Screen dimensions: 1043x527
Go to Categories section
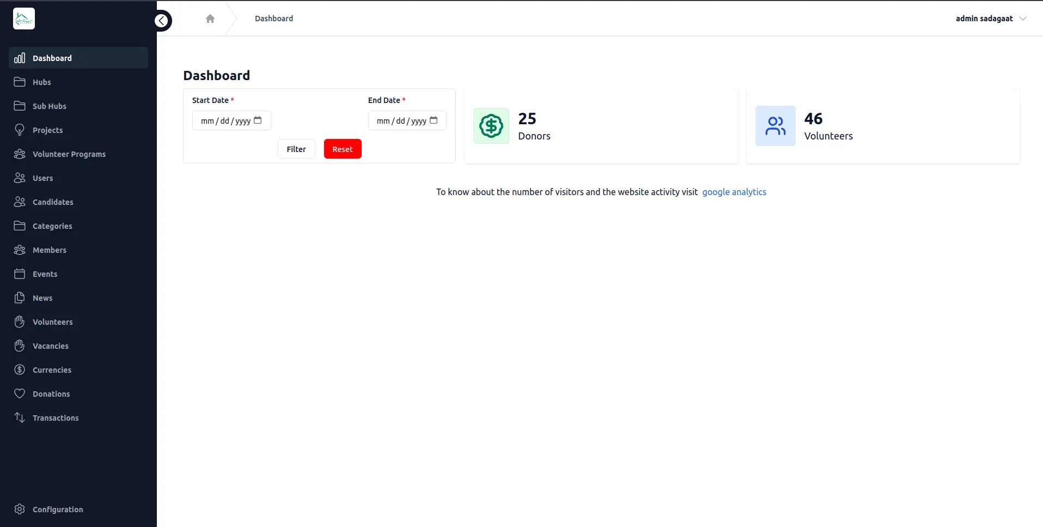click(78, 226)
